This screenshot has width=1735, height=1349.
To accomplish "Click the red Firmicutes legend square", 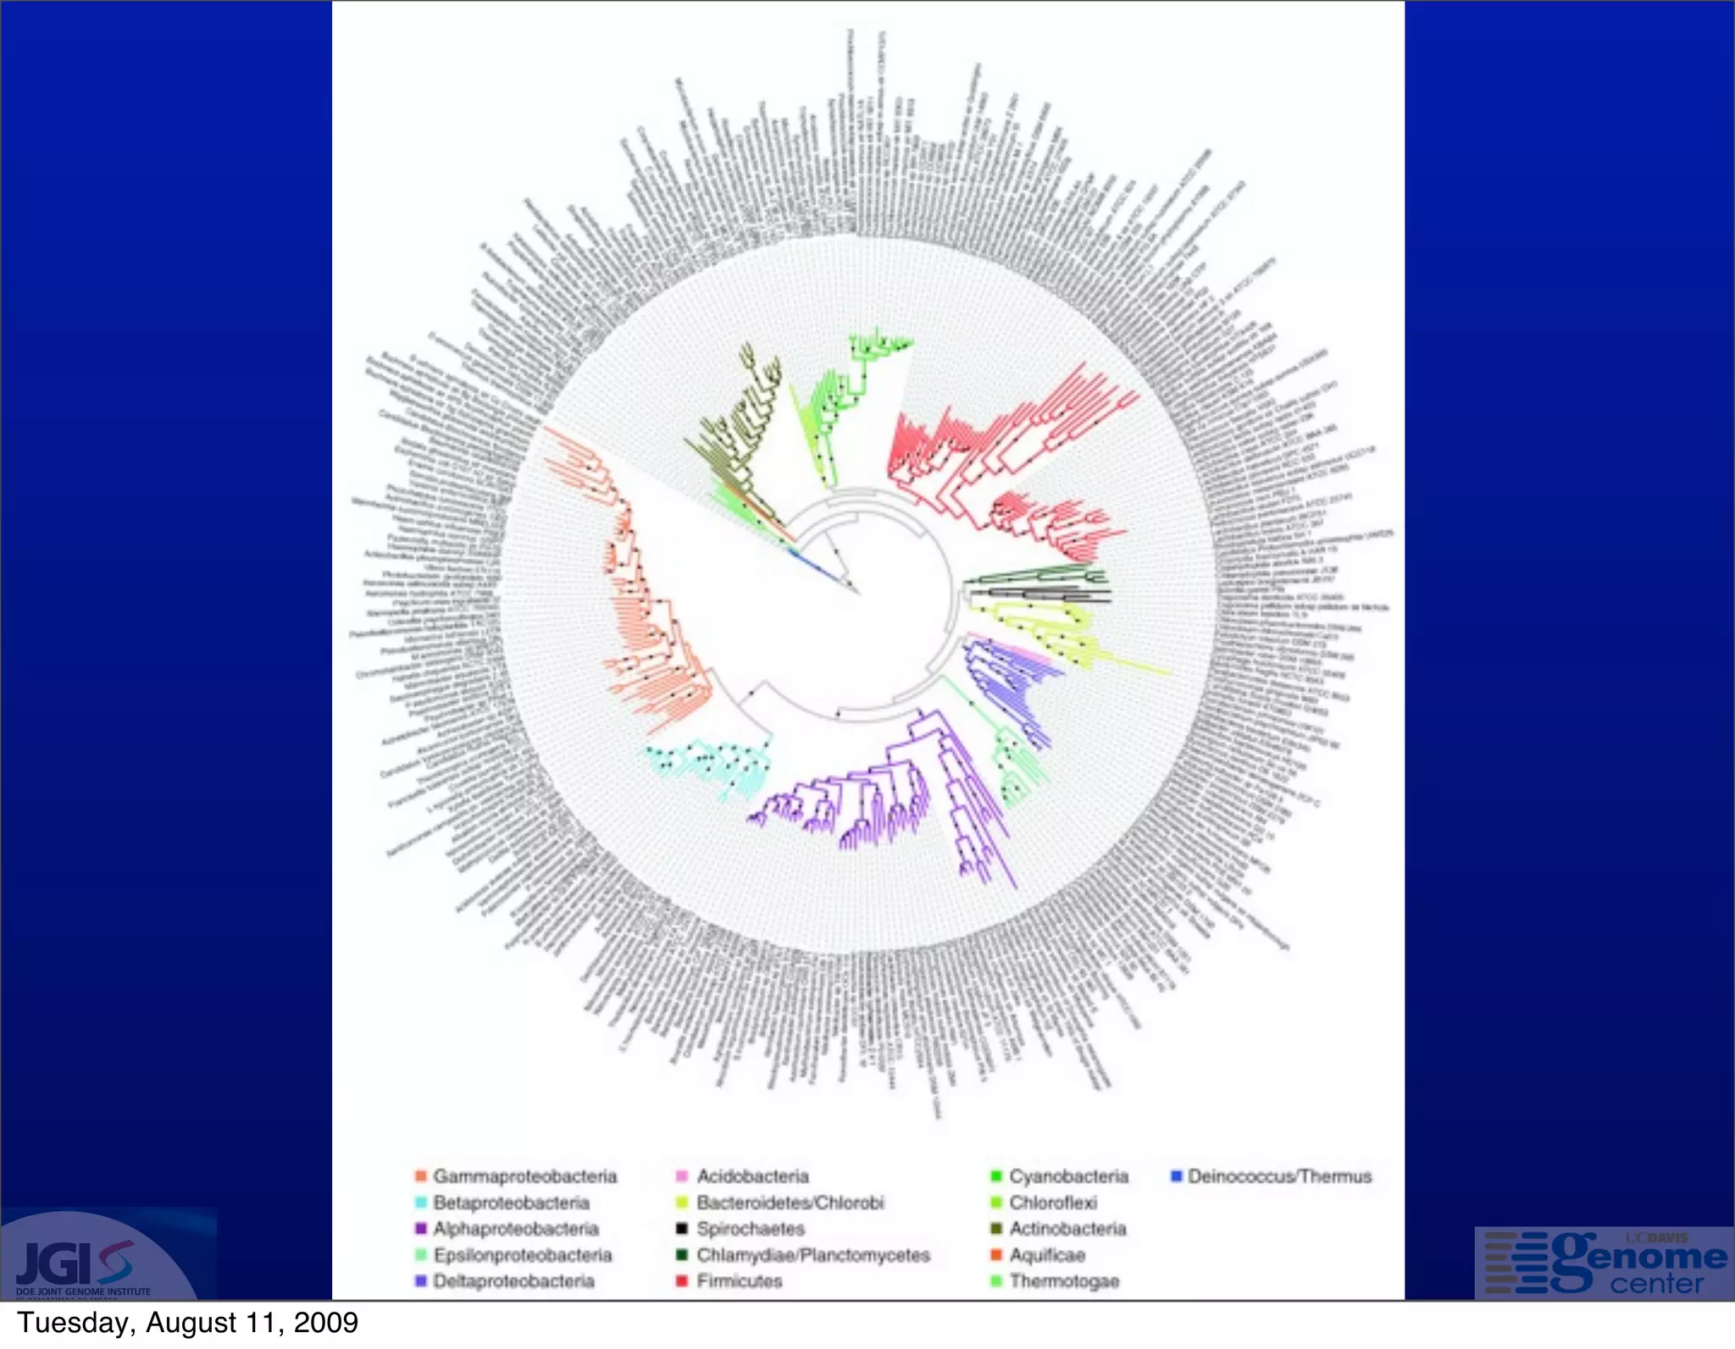I will pos(681,1281).
